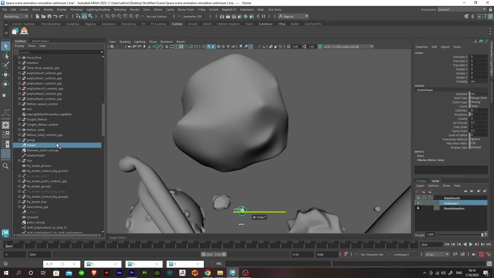Click the Redo arrow icon
Image resolution: width=494 pixels, height=278 pixels.
tap(61, 16)
